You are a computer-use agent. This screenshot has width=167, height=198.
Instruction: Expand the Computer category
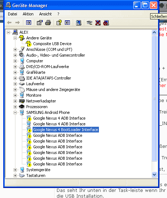[15, 61]
